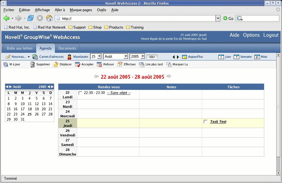Click the Aller button
The image size is (282, 183).
pyautogui.click(x=152, y=57)
